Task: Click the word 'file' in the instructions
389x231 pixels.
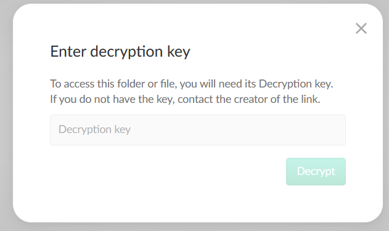Action: click(168, 84)
